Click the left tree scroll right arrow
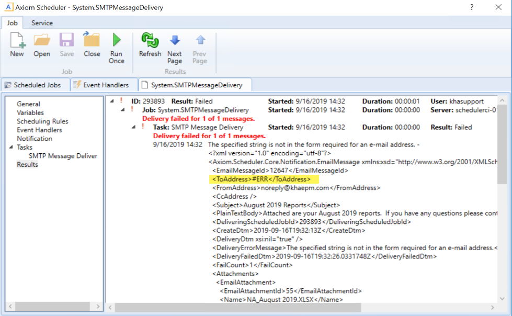 (x=98, y=306)
